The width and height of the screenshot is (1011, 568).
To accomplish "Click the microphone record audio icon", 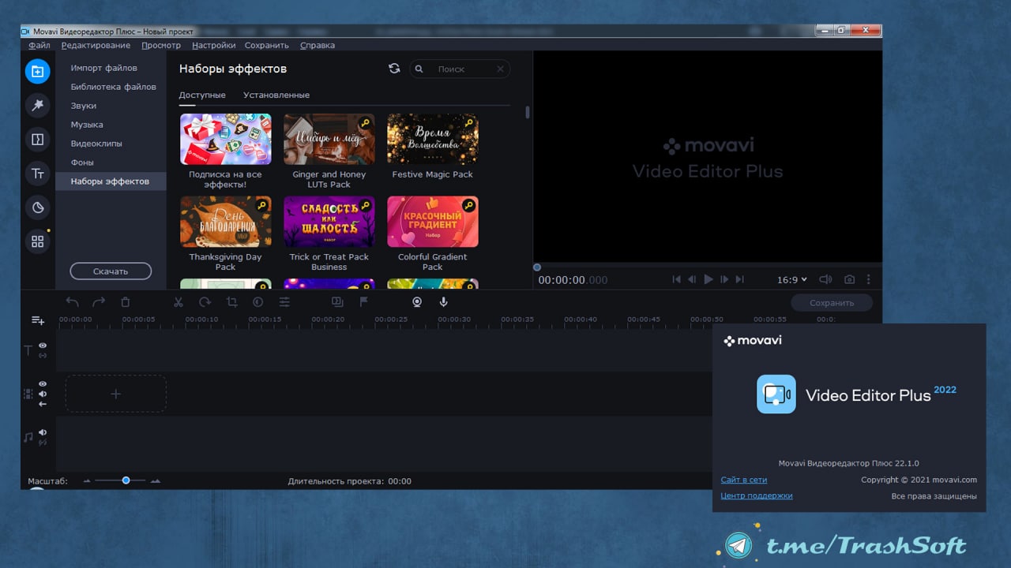I will click(x=443, y=302).
